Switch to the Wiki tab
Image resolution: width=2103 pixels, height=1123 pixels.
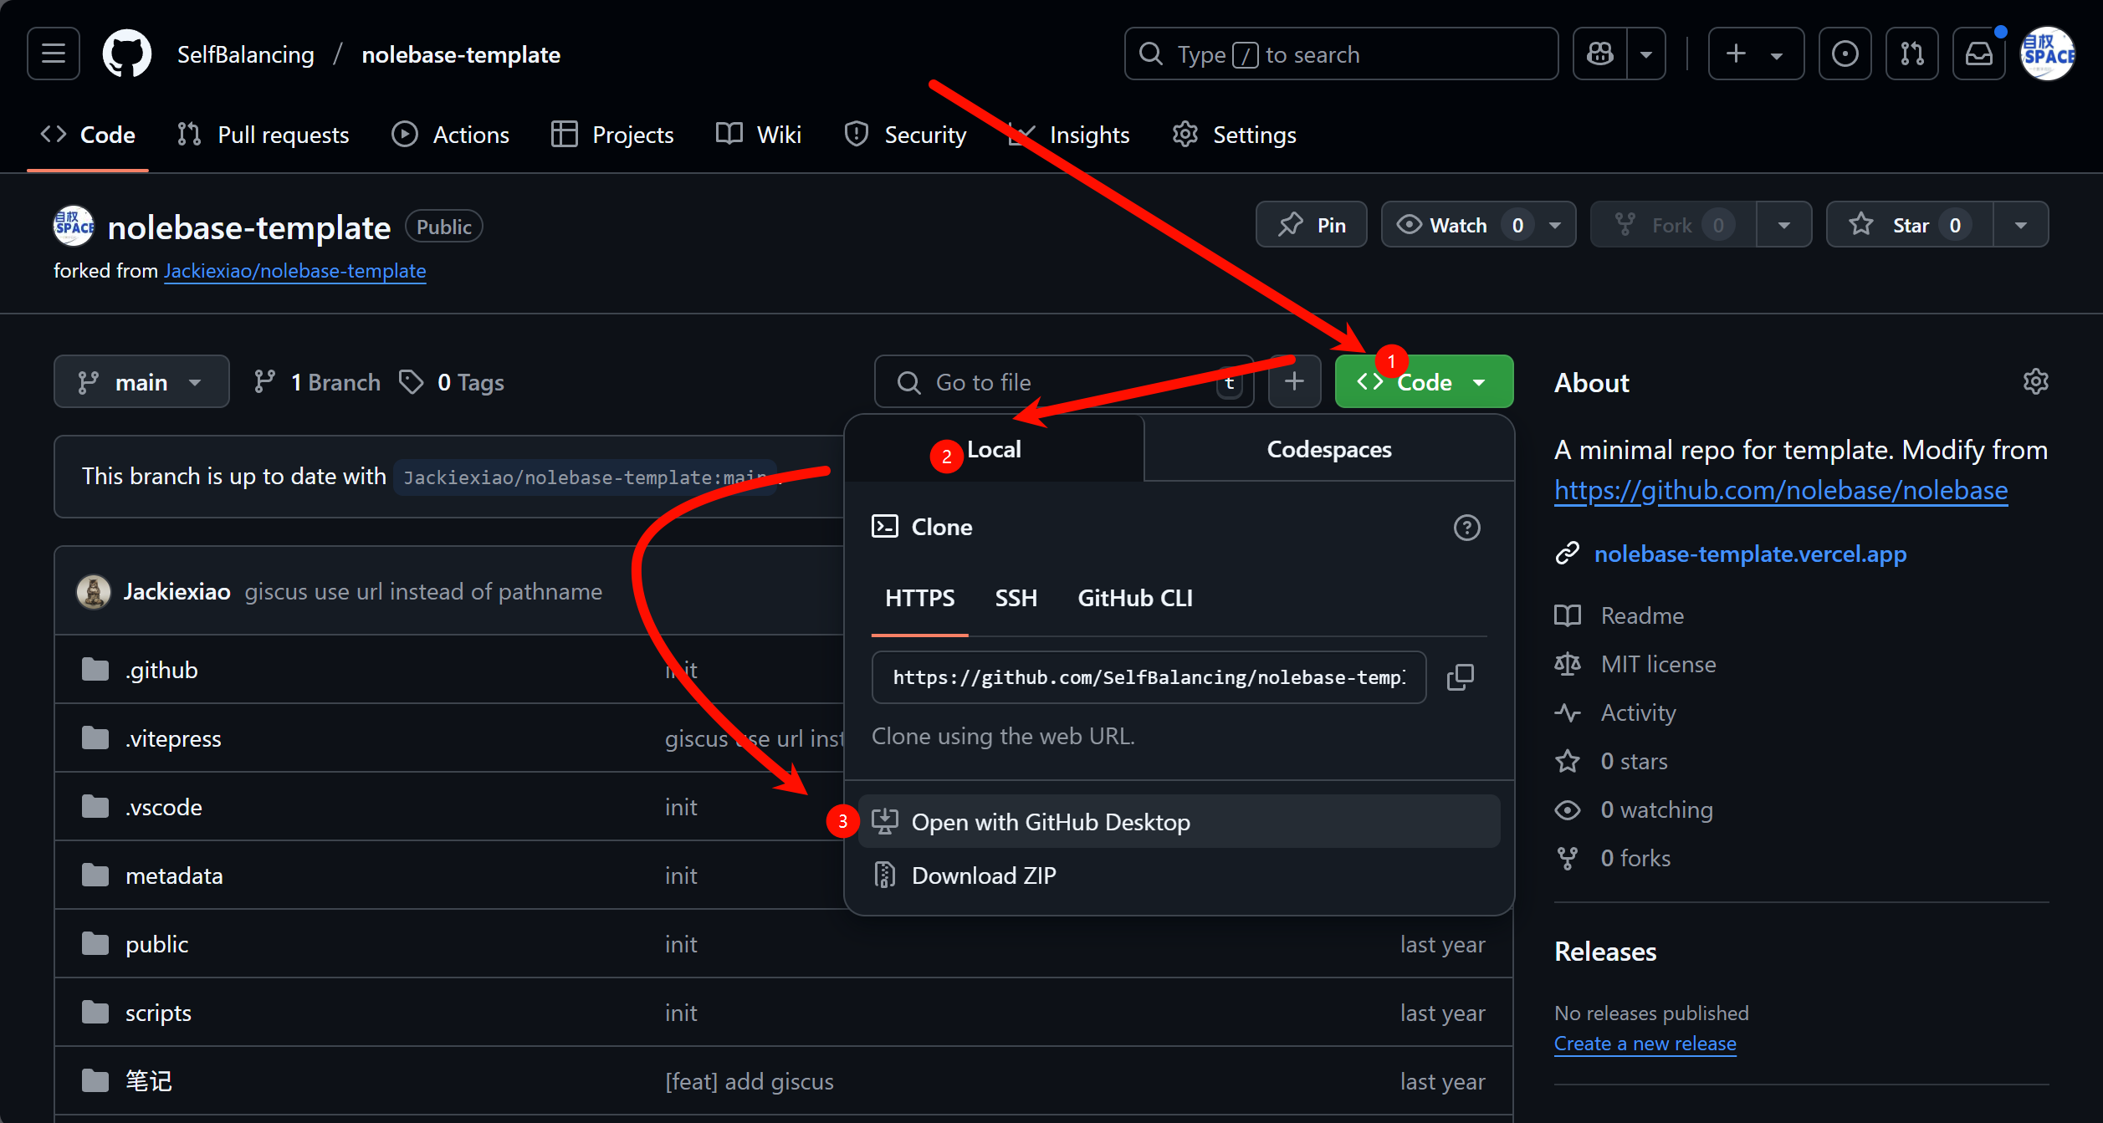[x=759, y=135]
